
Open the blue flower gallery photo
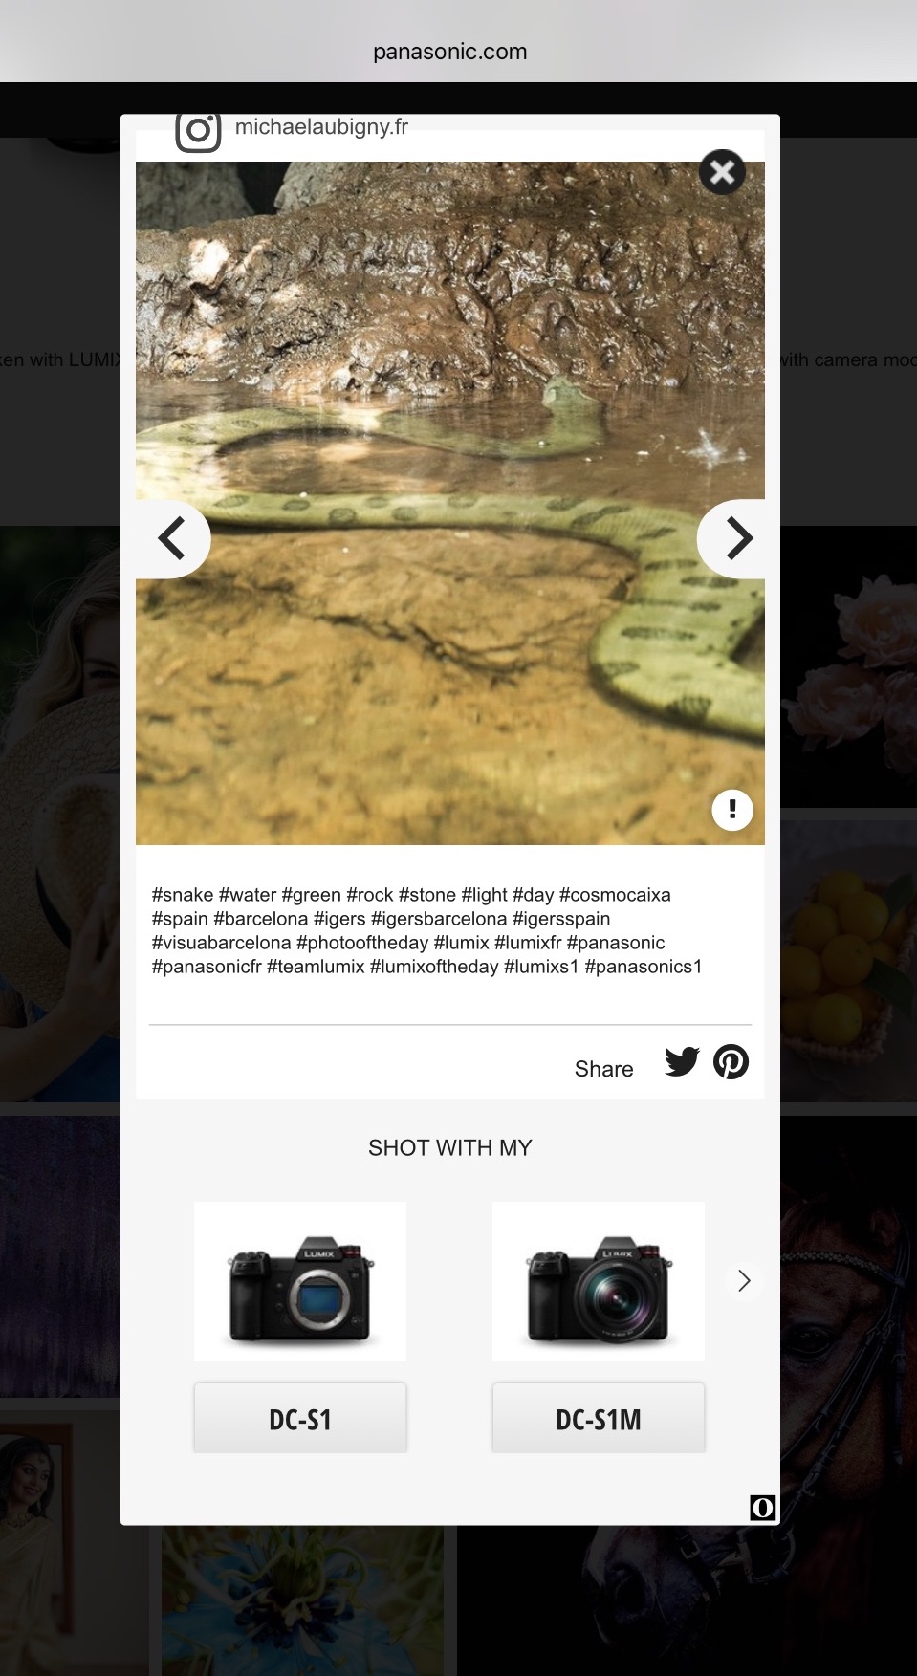[302, 1600]
